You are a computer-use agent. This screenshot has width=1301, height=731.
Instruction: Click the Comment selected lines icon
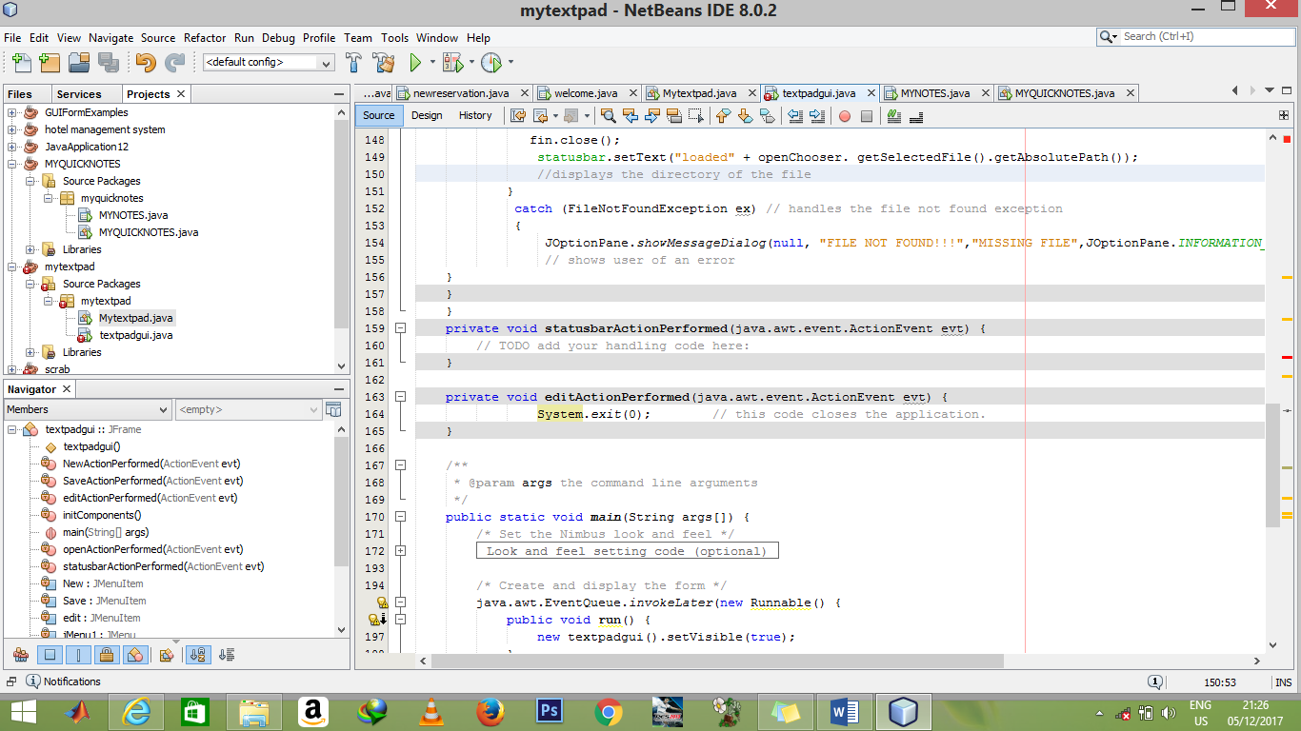(x=893, y=116)
